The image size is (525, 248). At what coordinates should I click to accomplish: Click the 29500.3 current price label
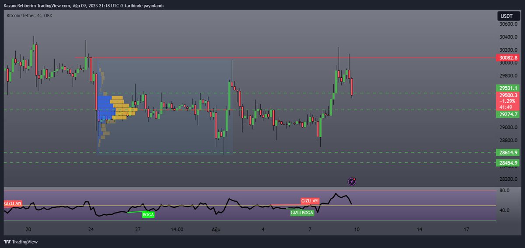508,95
